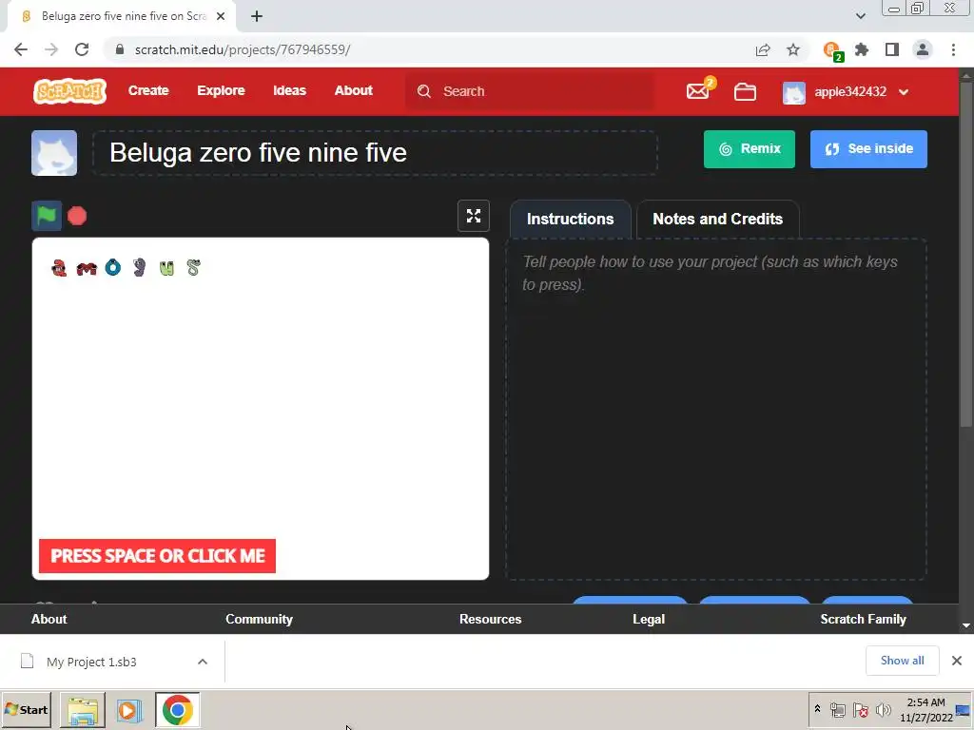The height and width of the screenshot is (730, 974).
Task: Click Show all downloads
Action: coord(902,662)
